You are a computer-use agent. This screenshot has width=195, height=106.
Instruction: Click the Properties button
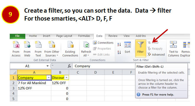(x=102, y=49)
